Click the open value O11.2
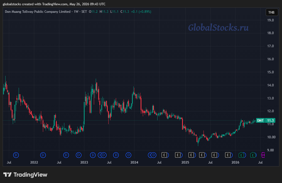The height and width of the screenshot is (183, 282). 93,12
